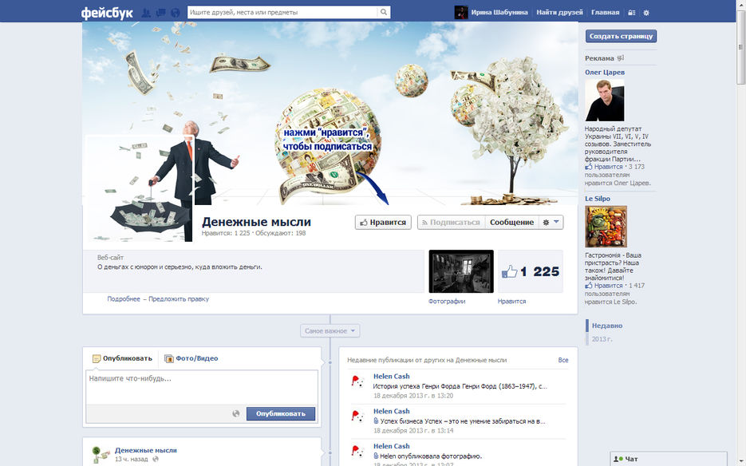Click the Сообщение button

512,223
